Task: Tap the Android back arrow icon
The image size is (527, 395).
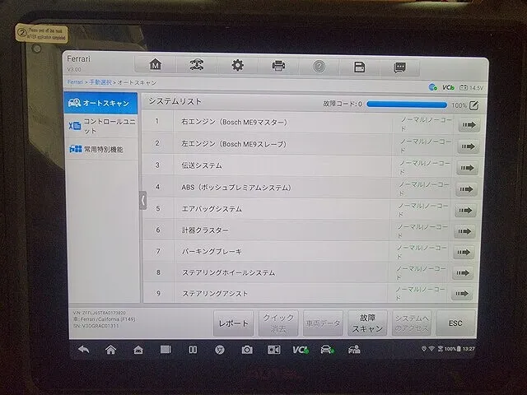Action: pos(83,350)
